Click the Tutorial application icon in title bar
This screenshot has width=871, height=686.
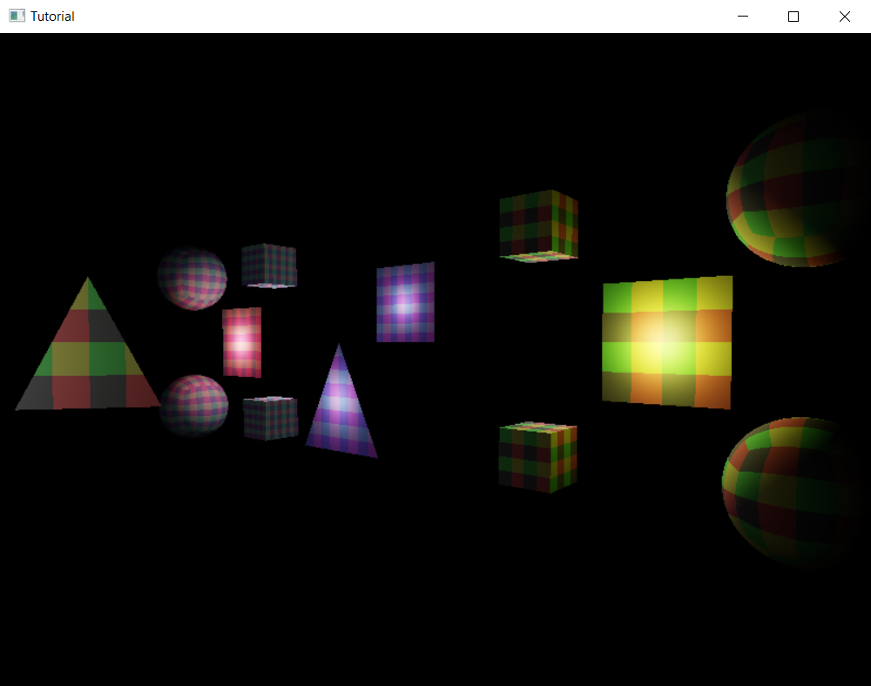point(16,16)
